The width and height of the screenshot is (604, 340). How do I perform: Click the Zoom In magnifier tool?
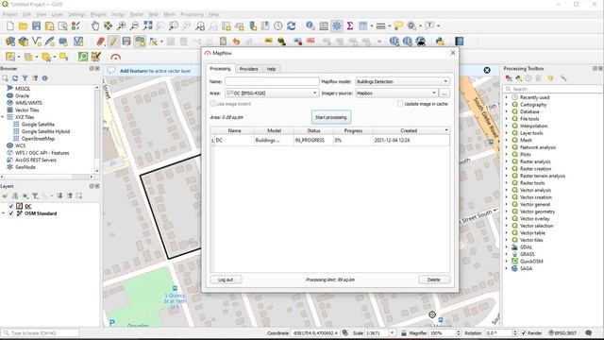point(122,25)
